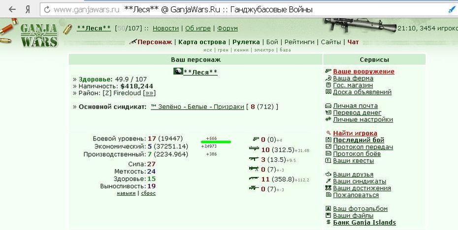458x230 pixels.
Task: Click the icon beside Протокол передач
Action: point(328,146)
